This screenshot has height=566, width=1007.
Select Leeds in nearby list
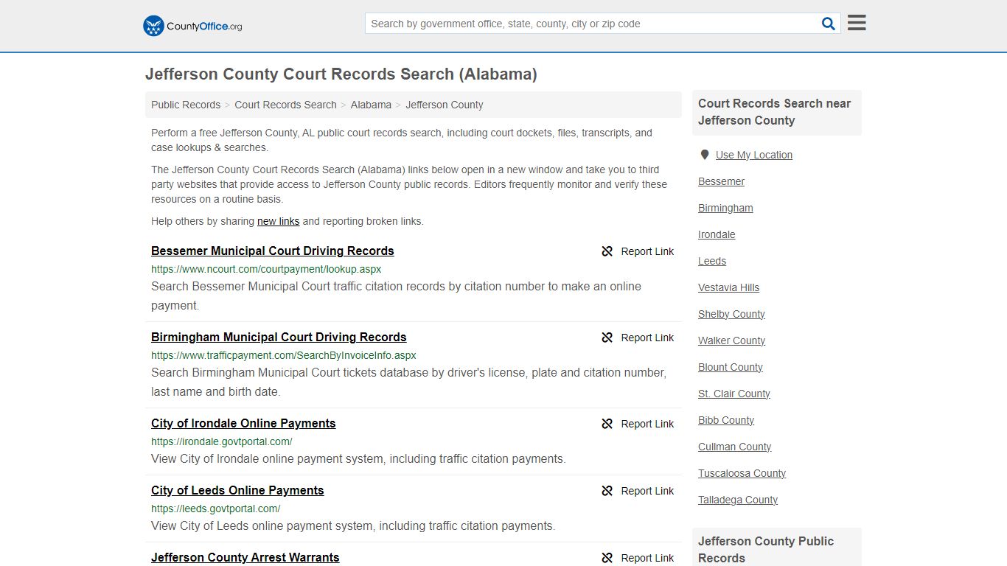[712, 261]
